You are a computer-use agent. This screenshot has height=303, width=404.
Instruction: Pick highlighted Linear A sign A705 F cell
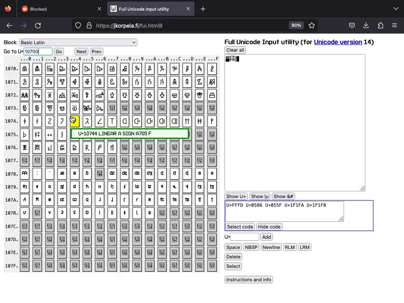[75, 122]
